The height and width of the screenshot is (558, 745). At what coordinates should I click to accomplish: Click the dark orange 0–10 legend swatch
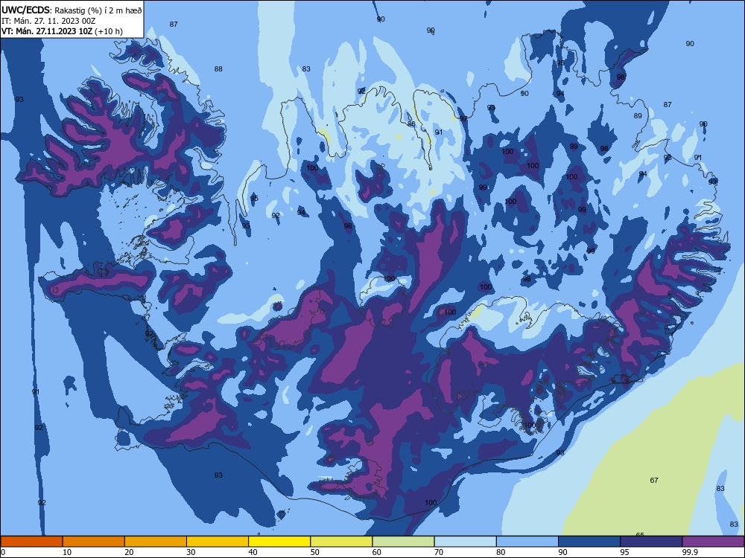[x=31, y=542]
